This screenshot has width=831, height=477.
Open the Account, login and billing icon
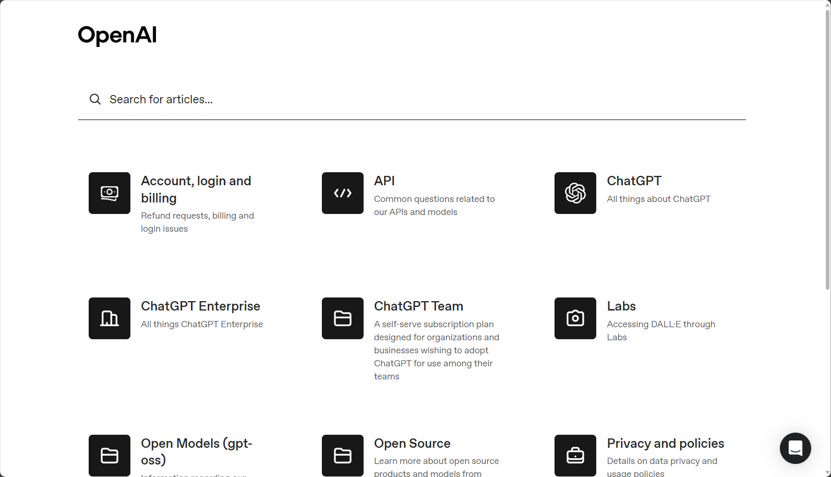pos(110,193)
